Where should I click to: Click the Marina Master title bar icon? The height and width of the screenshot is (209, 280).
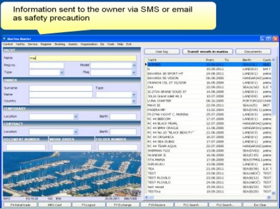pyautogui.click(x=4, y=39)
